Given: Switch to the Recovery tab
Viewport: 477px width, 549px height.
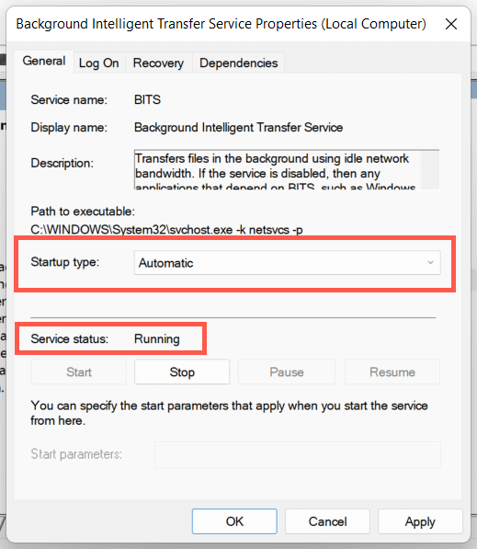Looking at the screenshot, I should 158,63.
